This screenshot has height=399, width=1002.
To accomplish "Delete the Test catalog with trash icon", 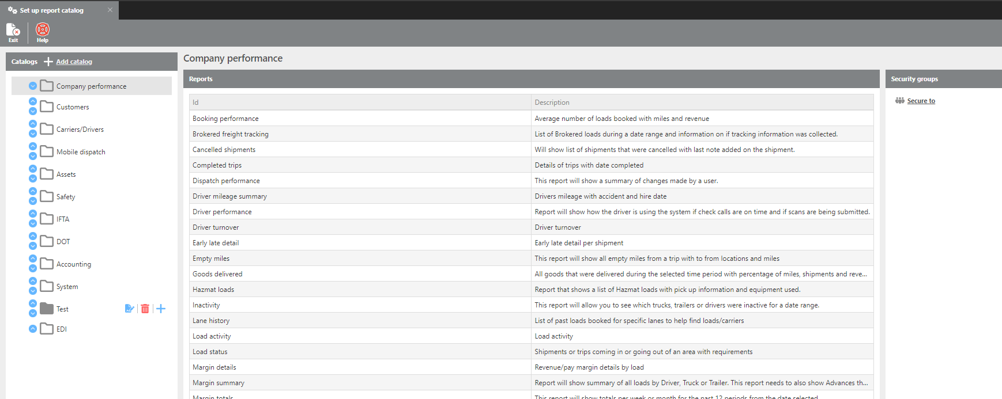I will (145, 309).
